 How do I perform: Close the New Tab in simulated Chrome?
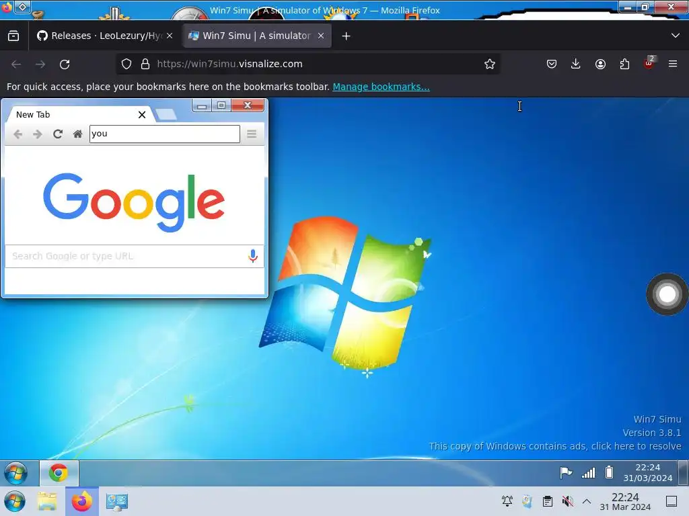142,115
